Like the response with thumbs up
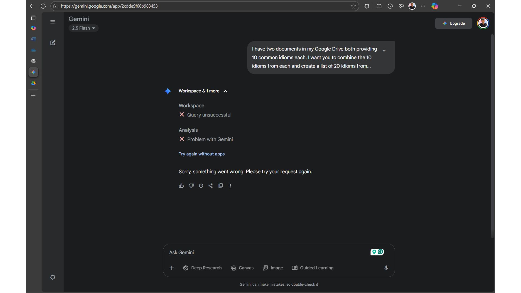This screenshot has height=293, width=521. pyautogui.click(x=182, y=186)
